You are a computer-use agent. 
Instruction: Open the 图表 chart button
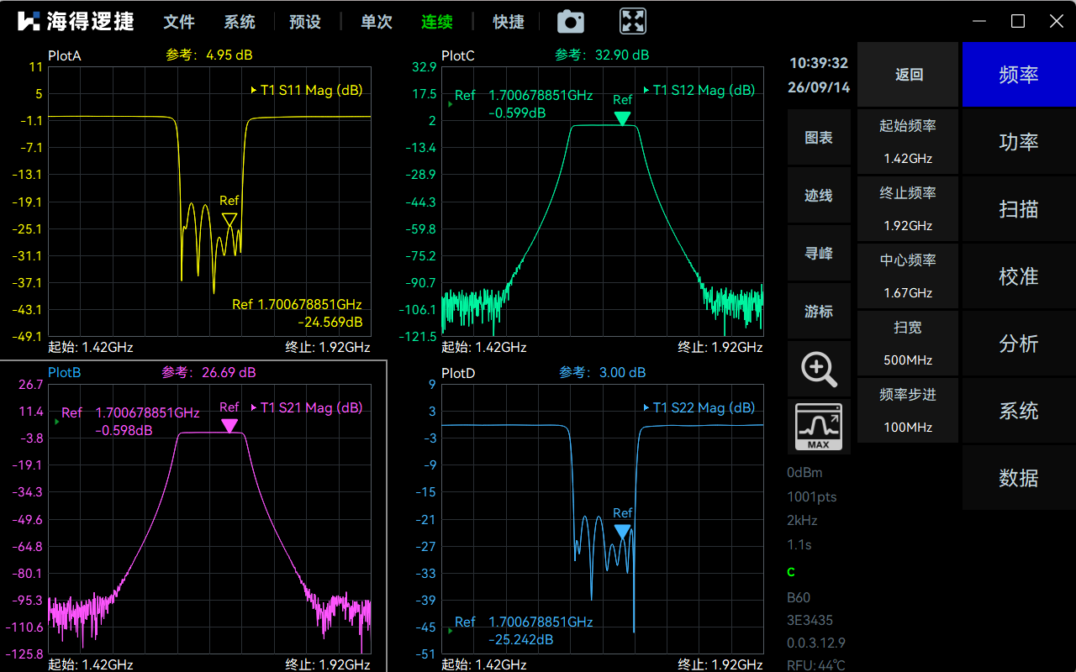click(819, 137)
